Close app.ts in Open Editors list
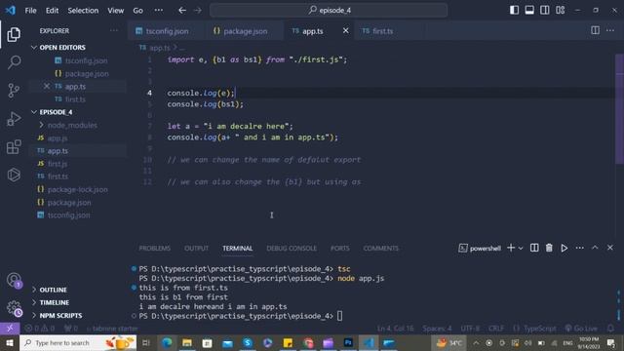The width and height of the screenshot is (624, 351). tap(47, 87)
